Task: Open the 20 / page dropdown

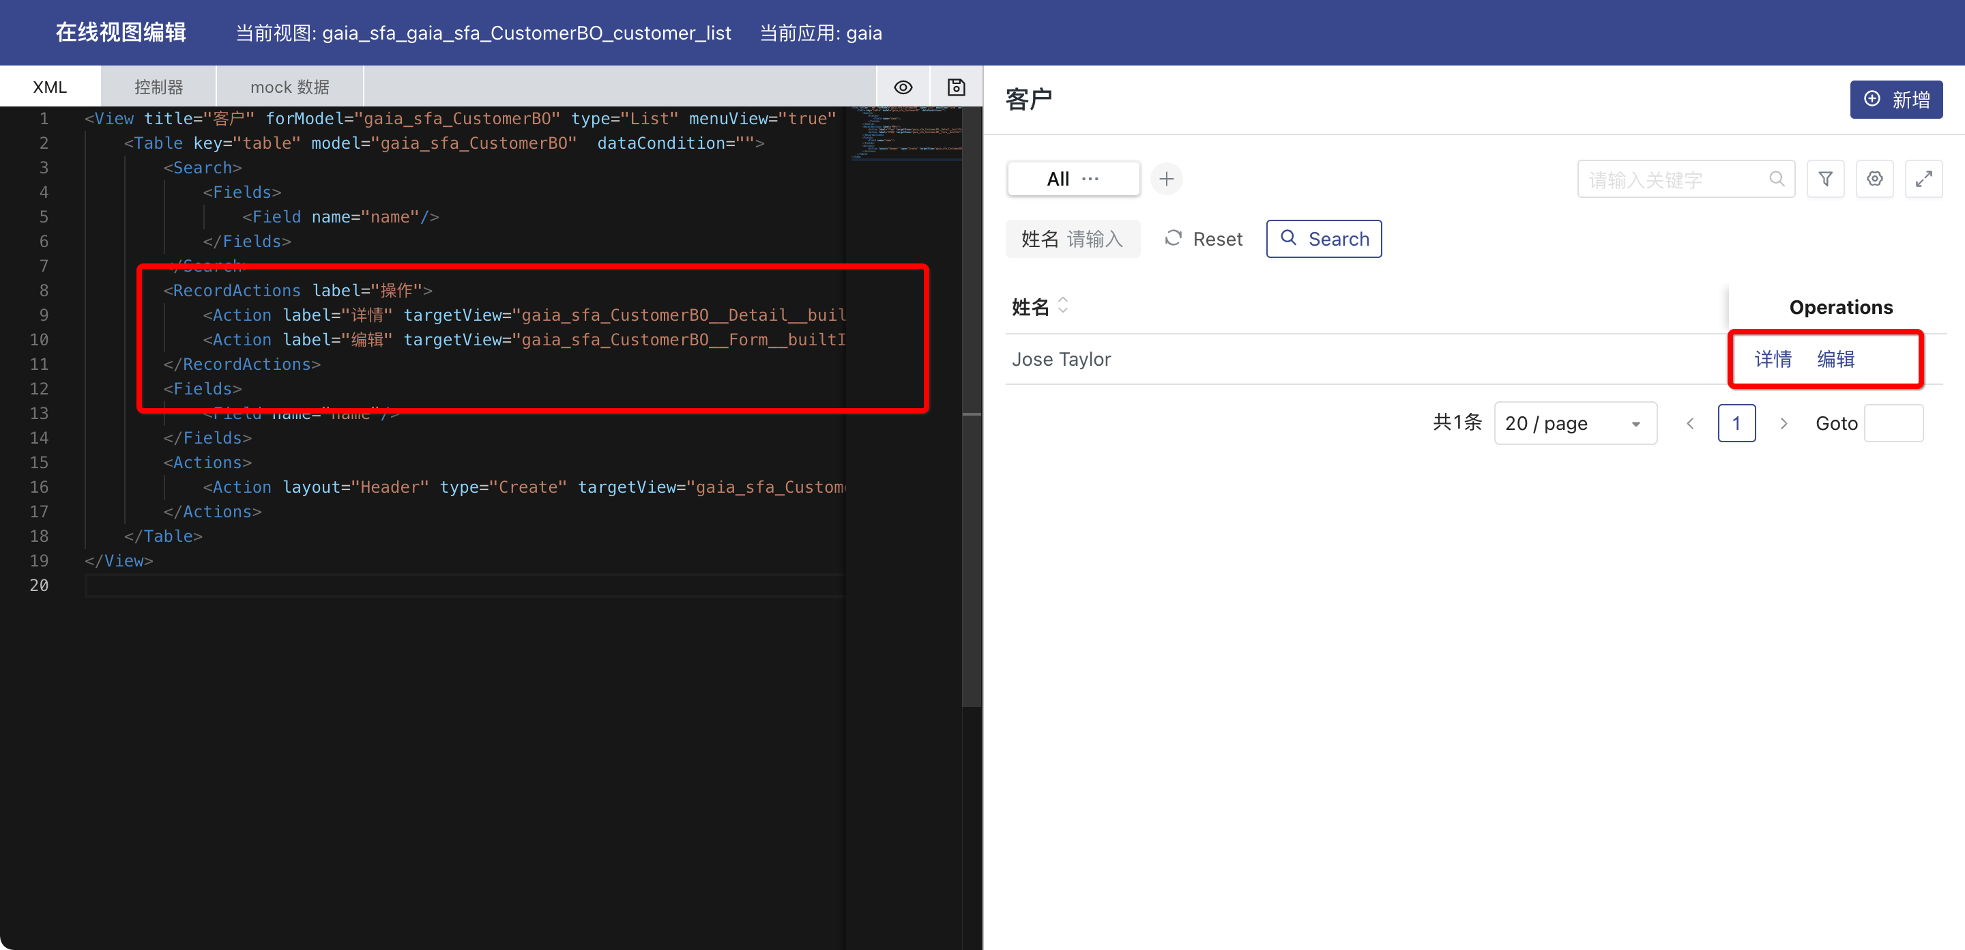Action: tap(1575, 422)
